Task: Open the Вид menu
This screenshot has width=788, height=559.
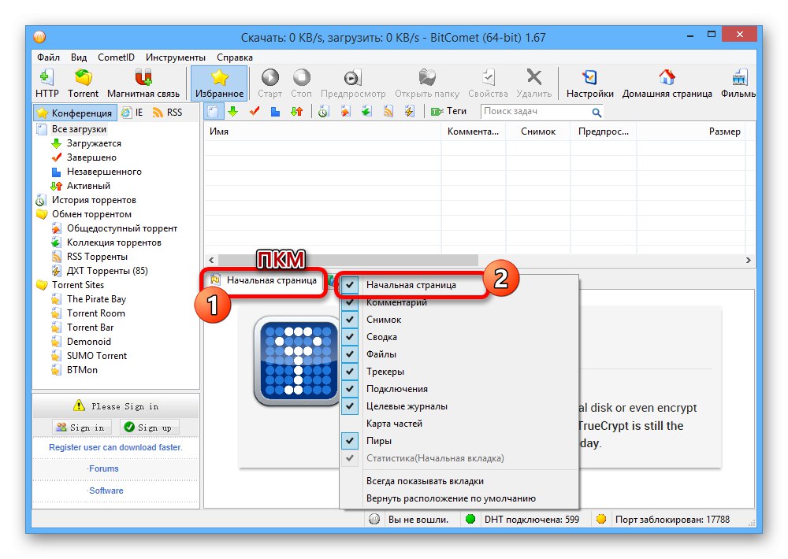Action: (78, 57)
